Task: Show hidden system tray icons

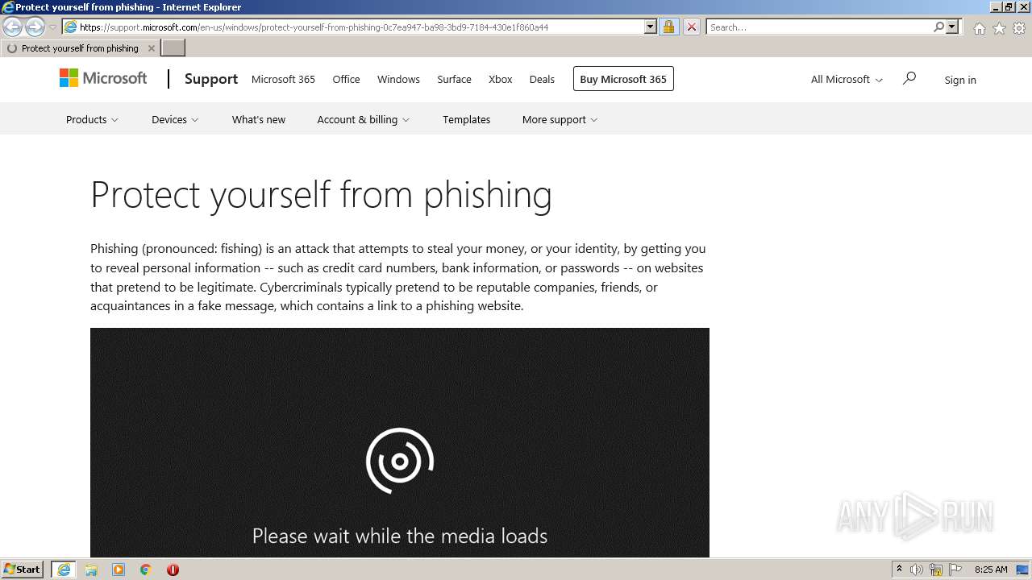Action: (899, 570)
